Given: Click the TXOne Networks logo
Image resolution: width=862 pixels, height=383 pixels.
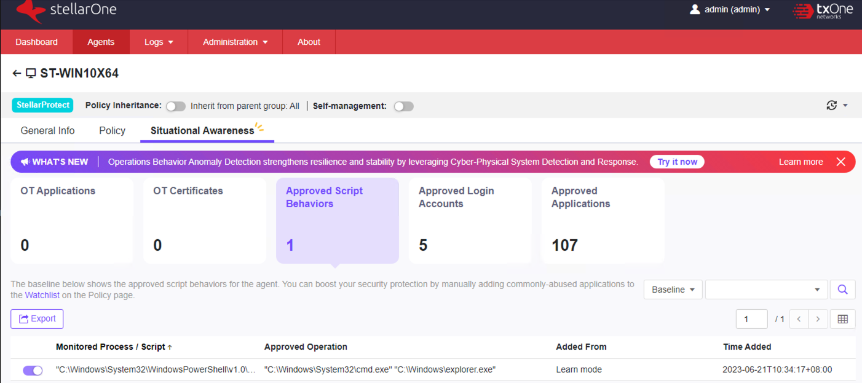Looking at the screenshot, I should click(x=823, y=10).
